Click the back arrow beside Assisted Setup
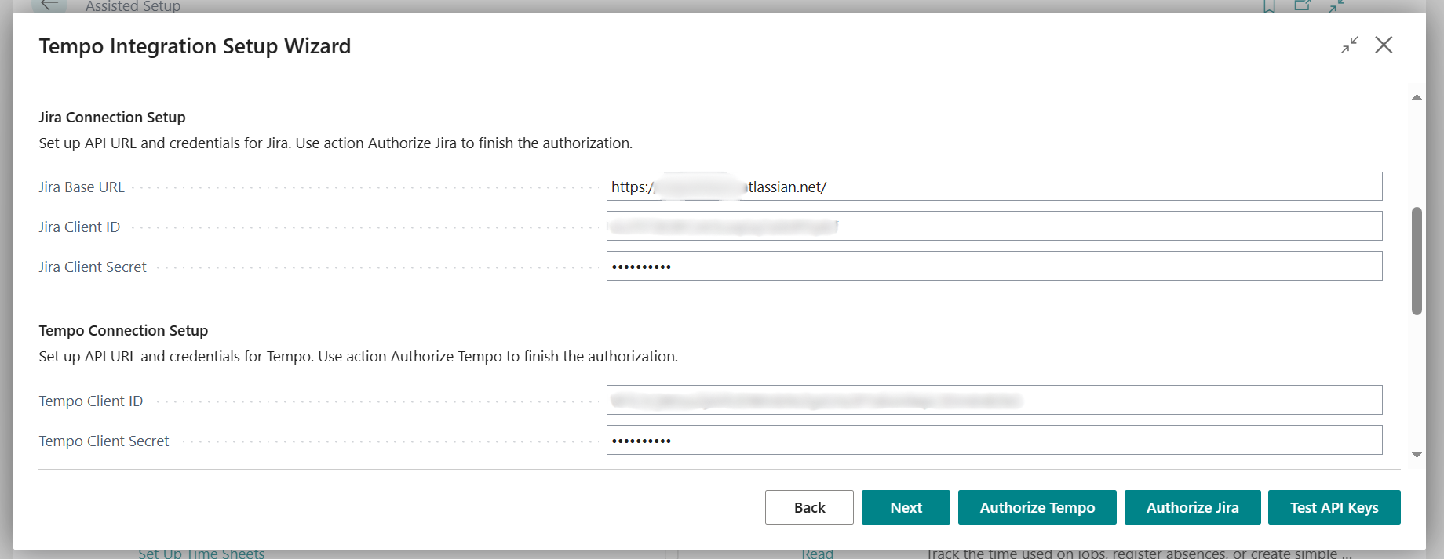 point(49,5)
